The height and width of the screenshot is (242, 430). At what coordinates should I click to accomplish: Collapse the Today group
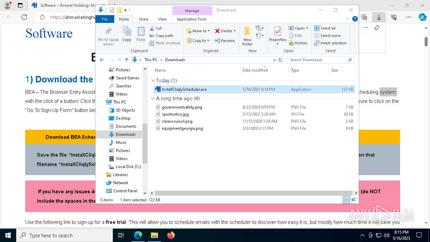tap(153, 81)
